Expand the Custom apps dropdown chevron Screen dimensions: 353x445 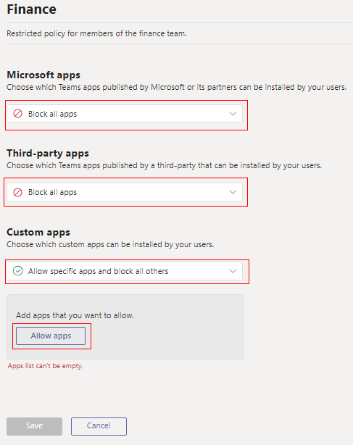tap(233, 271)
